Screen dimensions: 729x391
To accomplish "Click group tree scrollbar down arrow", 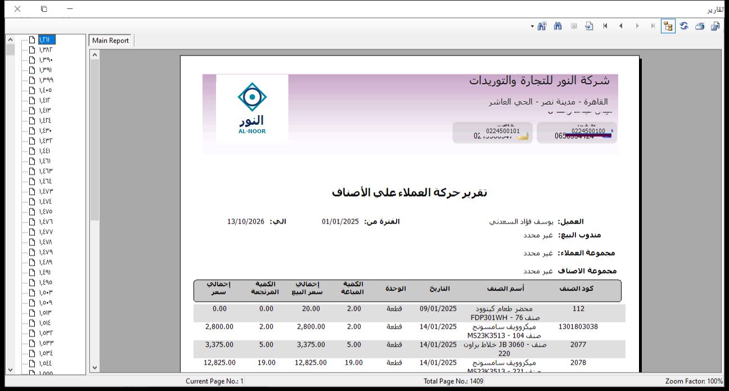I will coord(10,370).
